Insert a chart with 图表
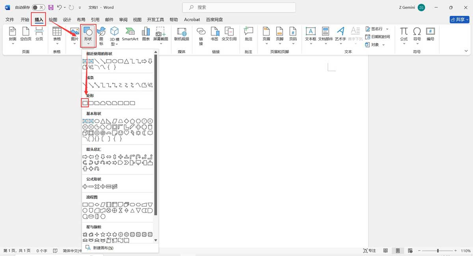 click(145, 35)
